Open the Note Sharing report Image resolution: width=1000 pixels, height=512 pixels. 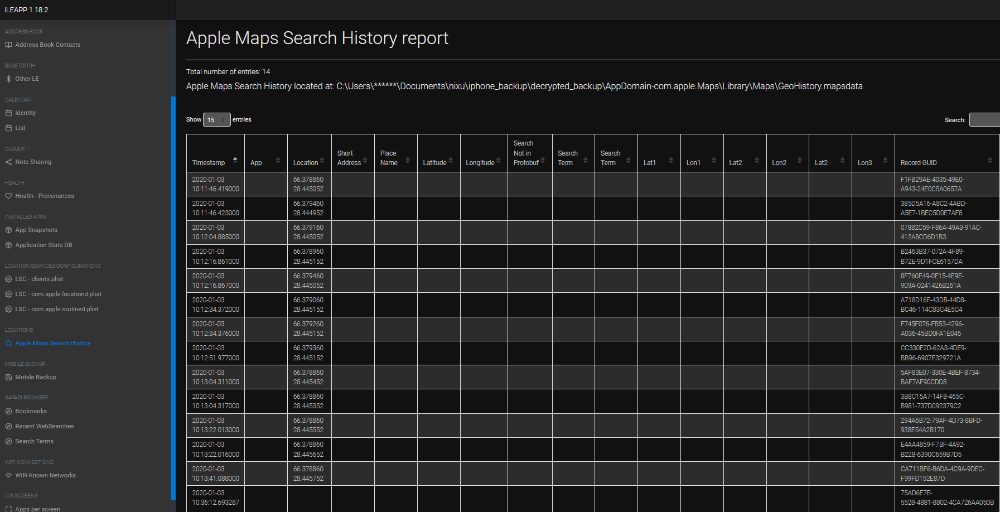click(x=33, y=162)
